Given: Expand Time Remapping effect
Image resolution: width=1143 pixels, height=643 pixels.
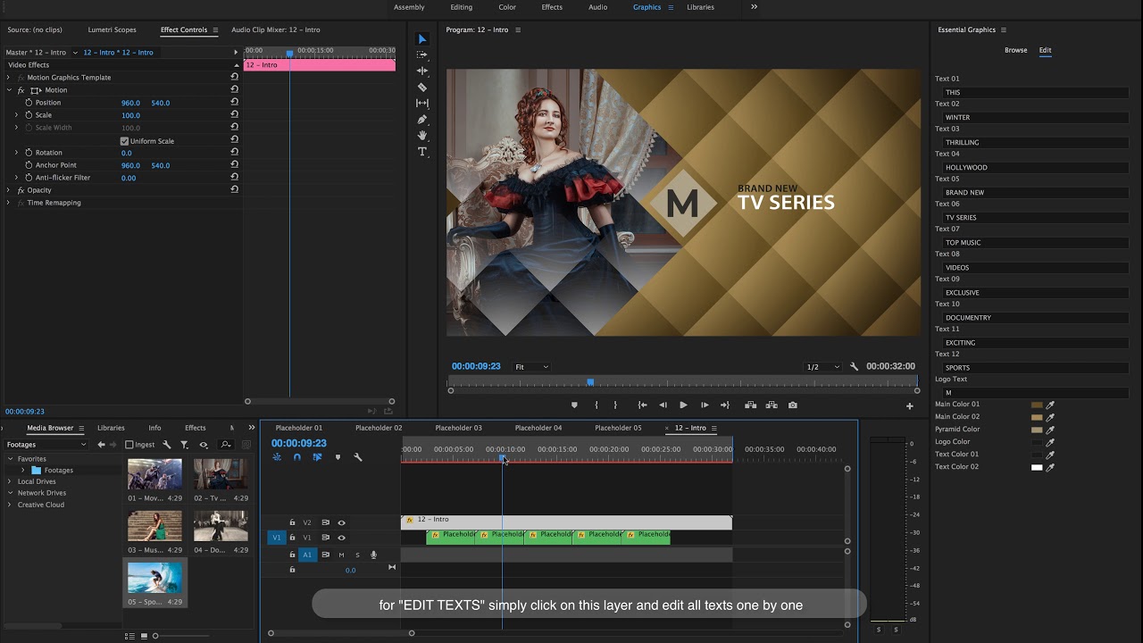Looking at the screenshot, I should pos(8,203).
